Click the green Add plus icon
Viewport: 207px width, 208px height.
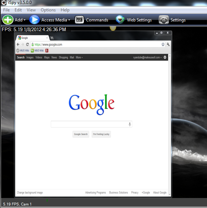(x=8, y=20)
